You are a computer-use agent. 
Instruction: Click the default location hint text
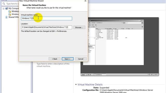tap(44, 31)
